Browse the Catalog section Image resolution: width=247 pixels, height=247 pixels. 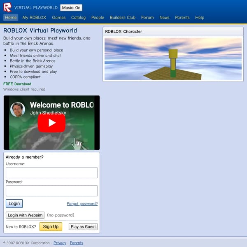[x=79, y=17]
